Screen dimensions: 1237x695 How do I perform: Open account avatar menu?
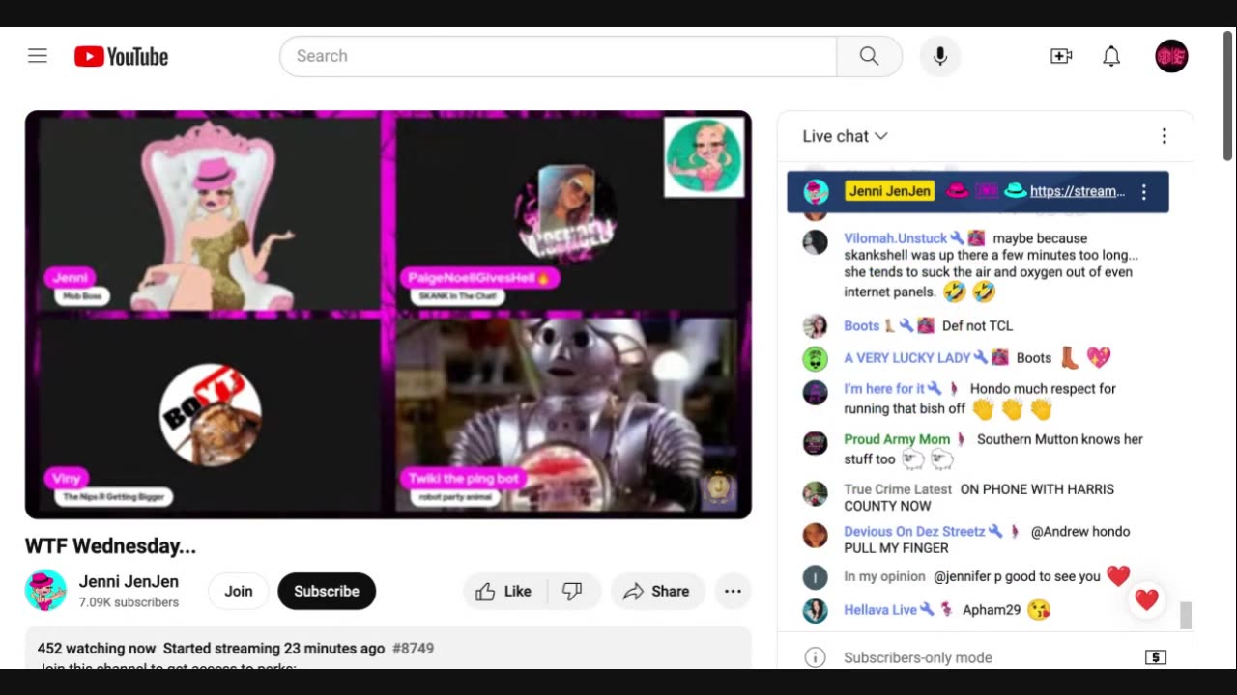pos(1171,56)
